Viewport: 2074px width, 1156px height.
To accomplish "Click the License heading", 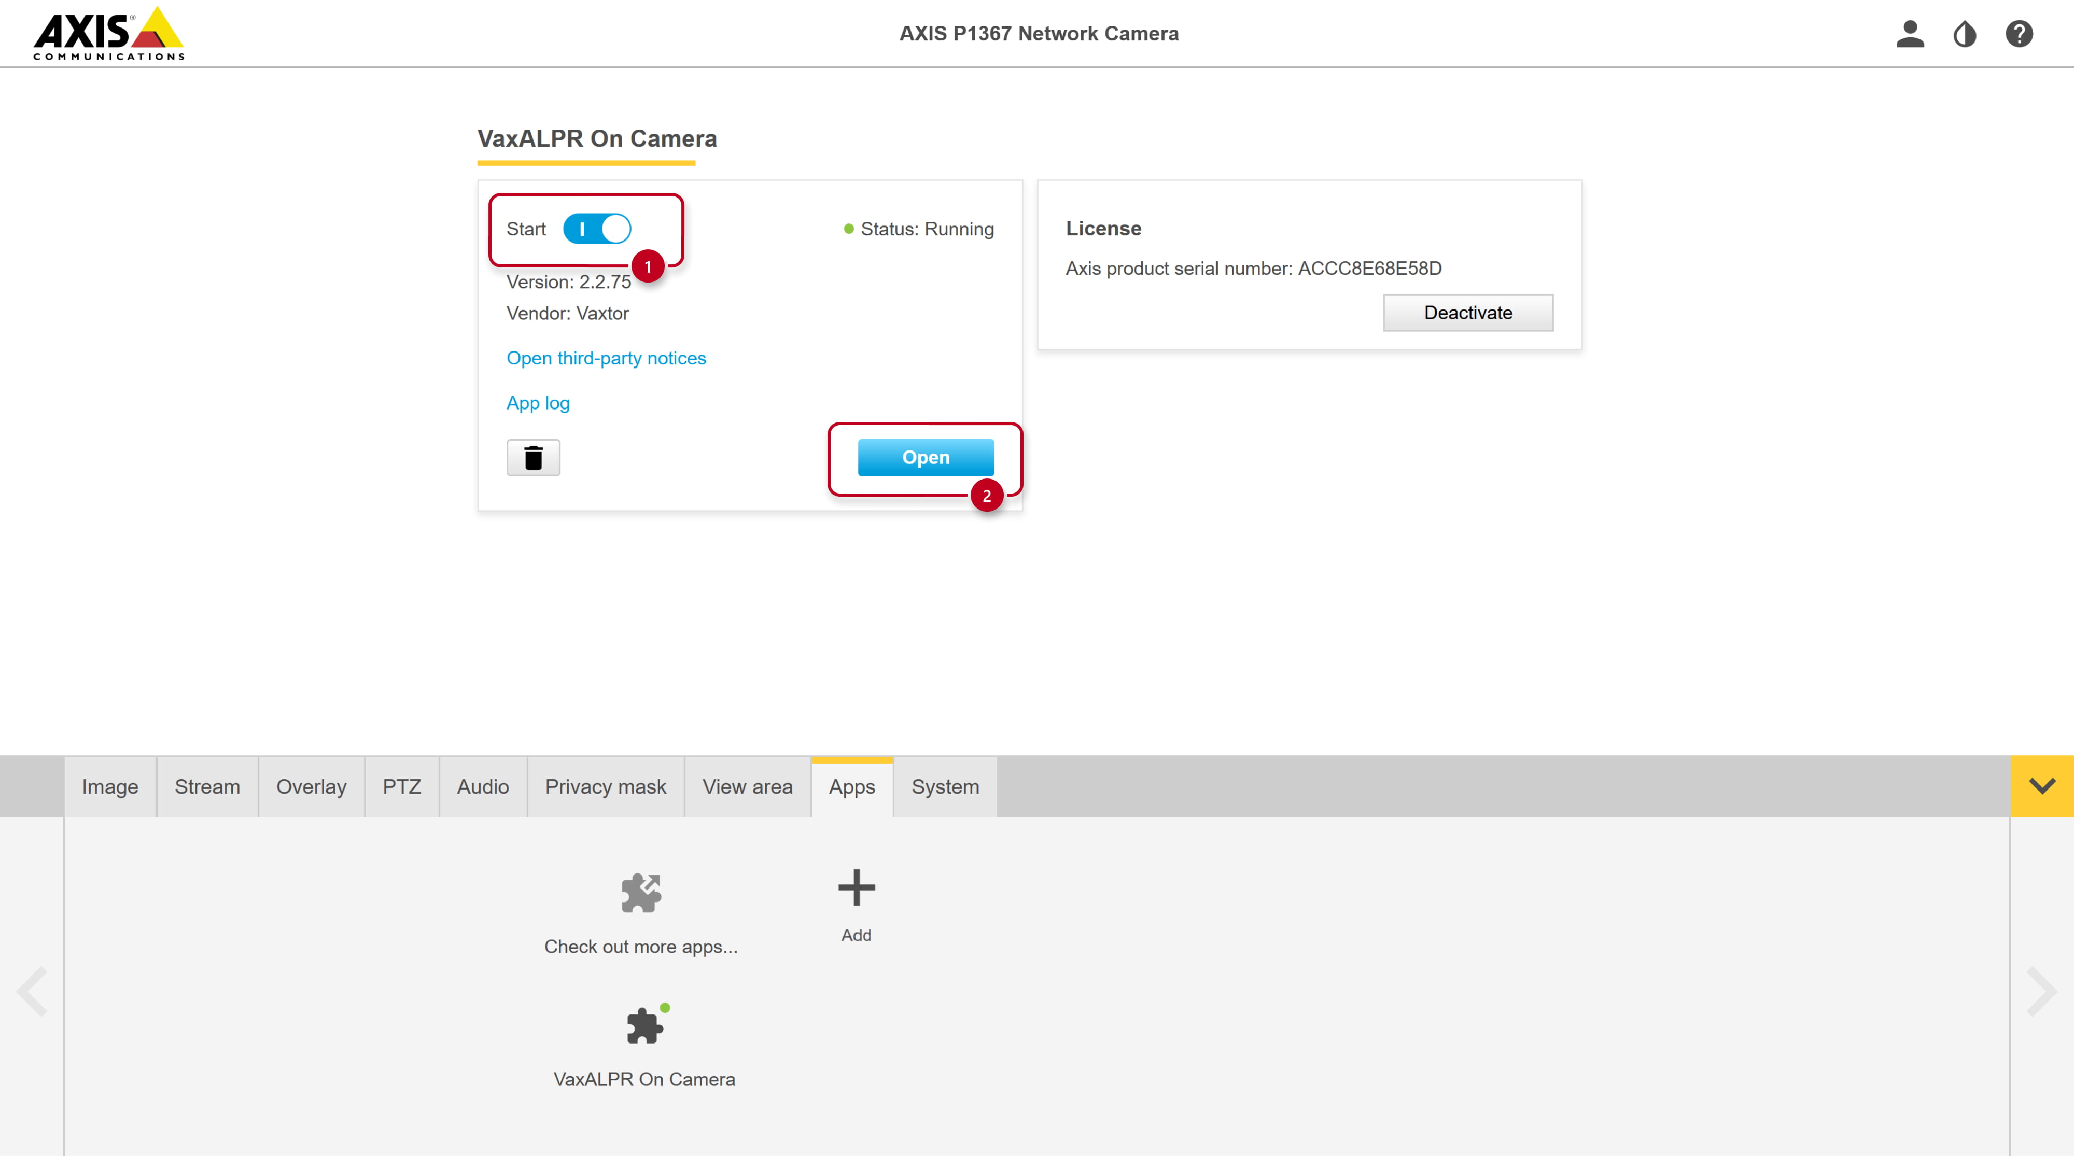I will pos(1103,229).
